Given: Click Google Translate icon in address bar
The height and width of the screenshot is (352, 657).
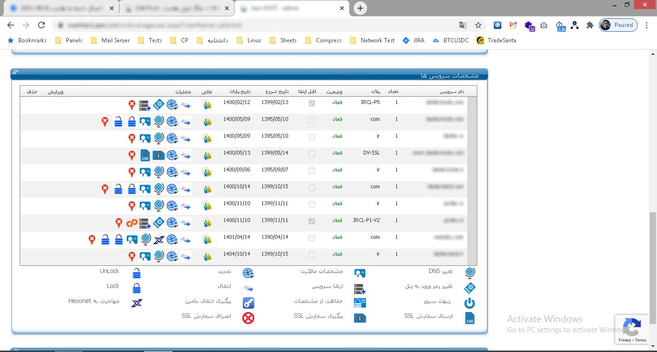Looking at the screenshot, I should coord(463,25).
